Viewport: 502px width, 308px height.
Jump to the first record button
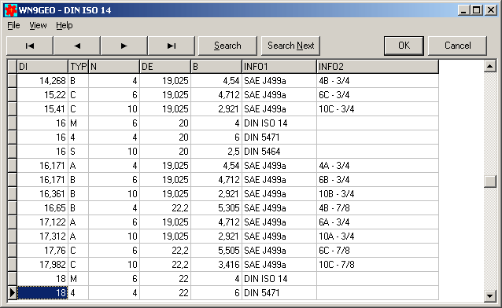(x=30, y=46)
